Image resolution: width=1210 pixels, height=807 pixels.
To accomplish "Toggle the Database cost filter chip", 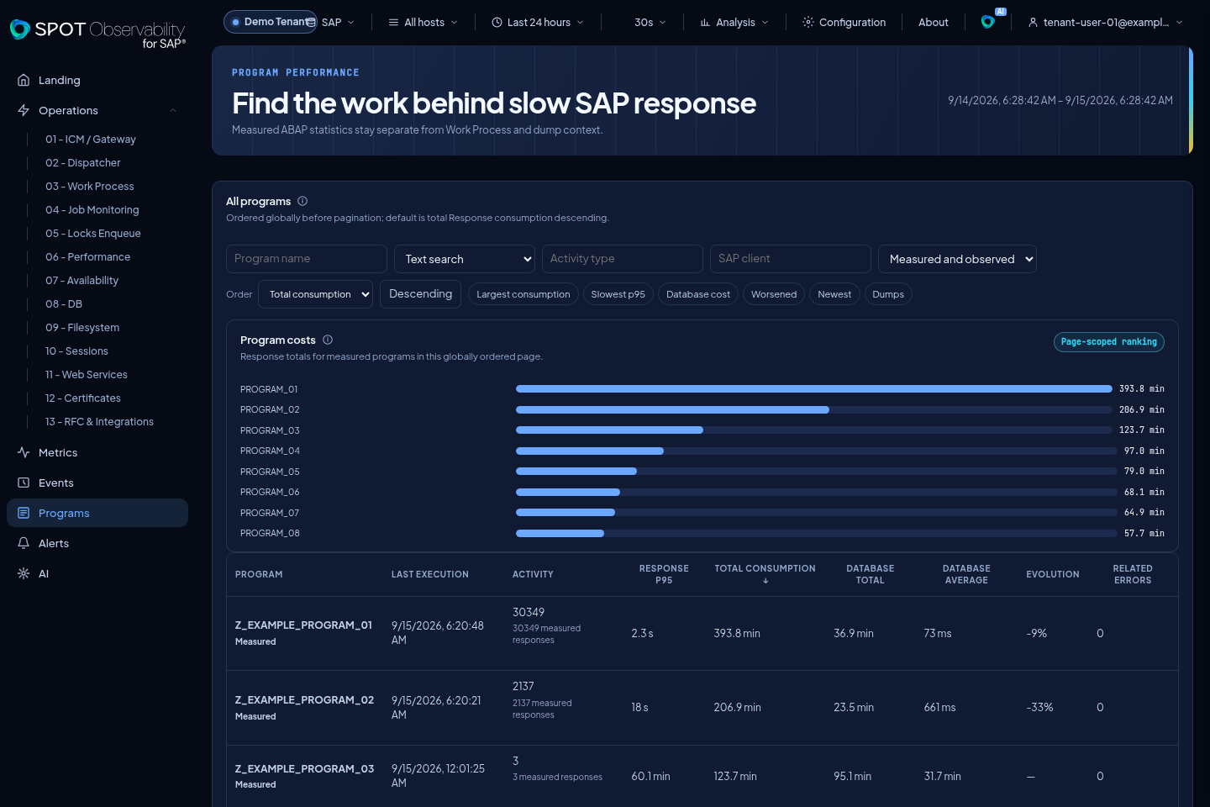I will [x=698, y=294].
